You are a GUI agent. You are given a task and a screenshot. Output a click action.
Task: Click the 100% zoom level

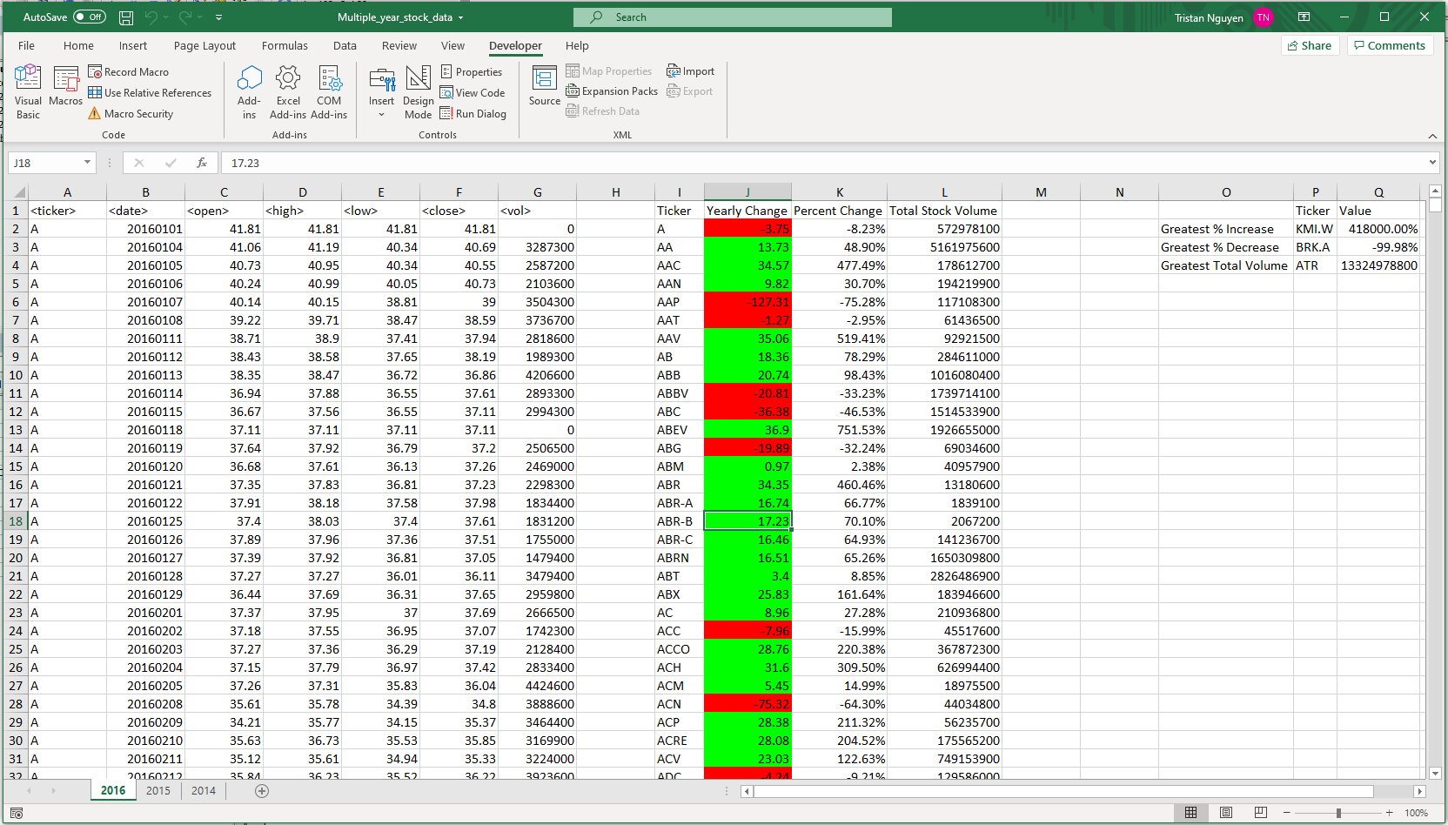click(x=1416, y=813)
